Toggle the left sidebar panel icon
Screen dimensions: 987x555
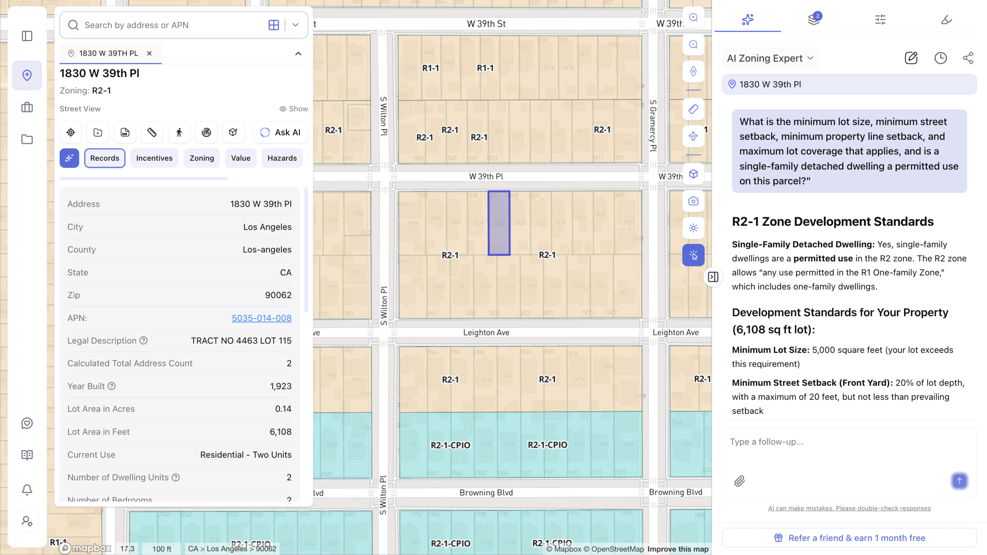click(27, 36)
